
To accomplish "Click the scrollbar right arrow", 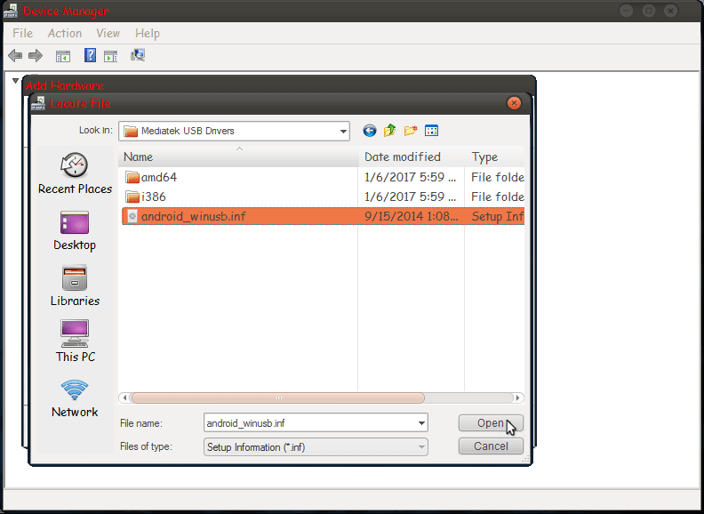I will pos(517,398).
